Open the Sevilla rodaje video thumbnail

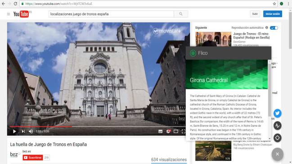click(x=213, y=39)
